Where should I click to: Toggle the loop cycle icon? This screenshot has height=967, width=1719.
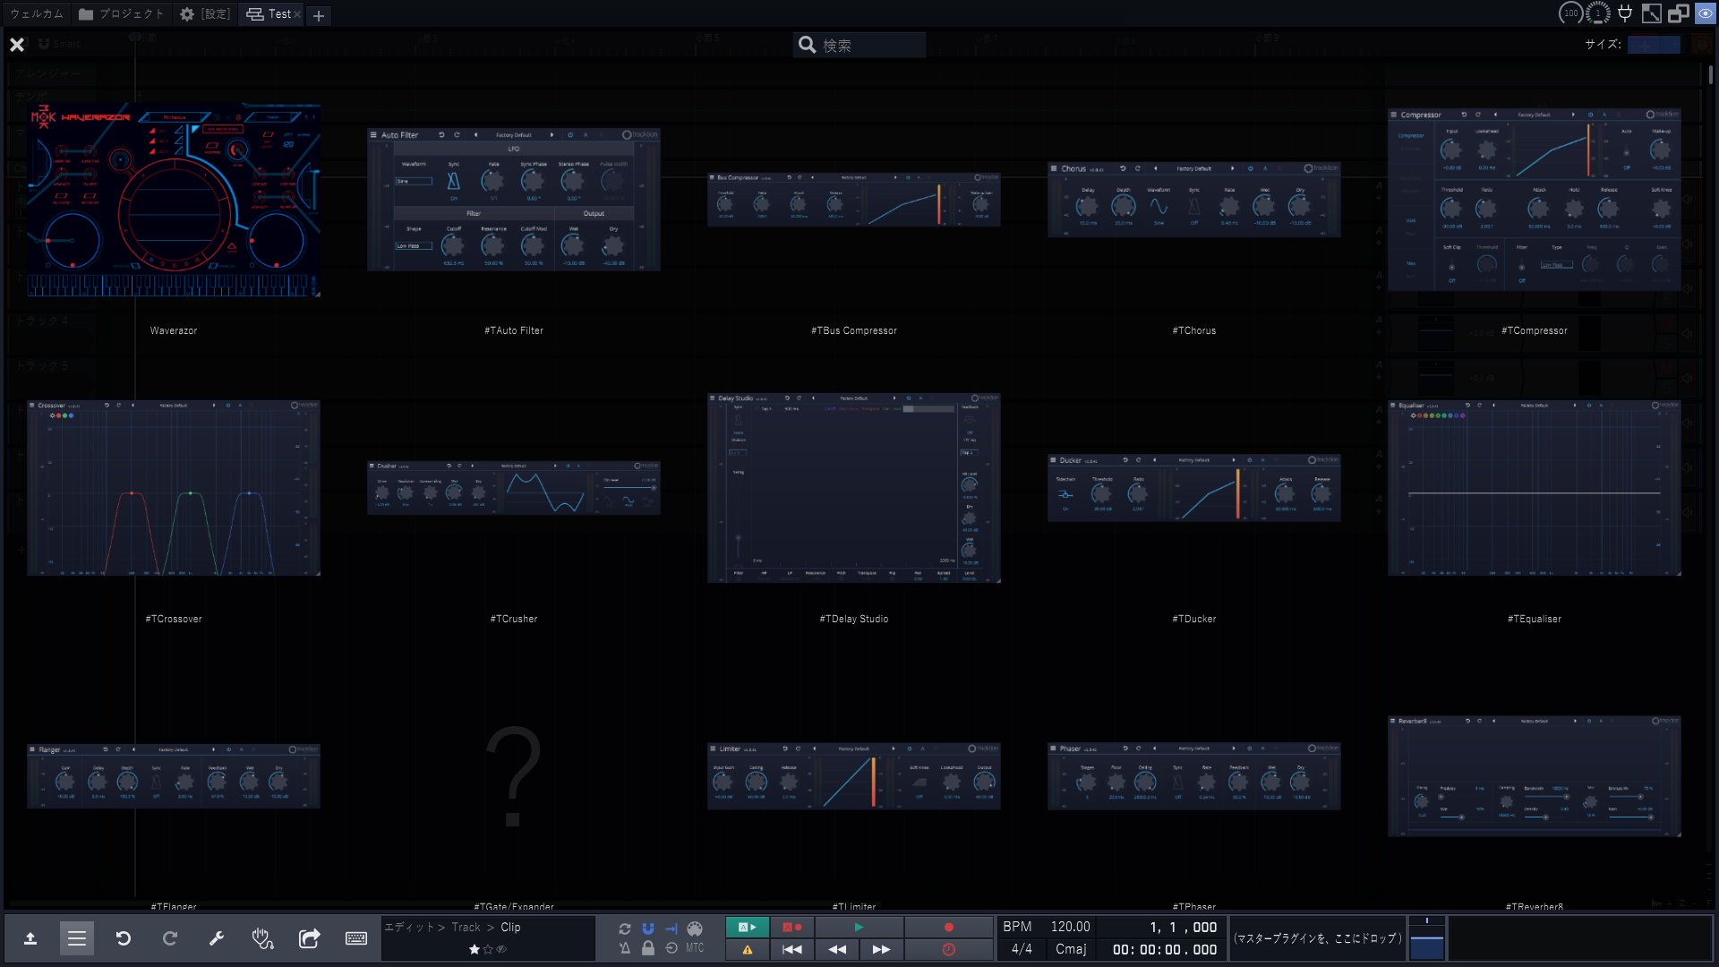(x=625, y=928)
